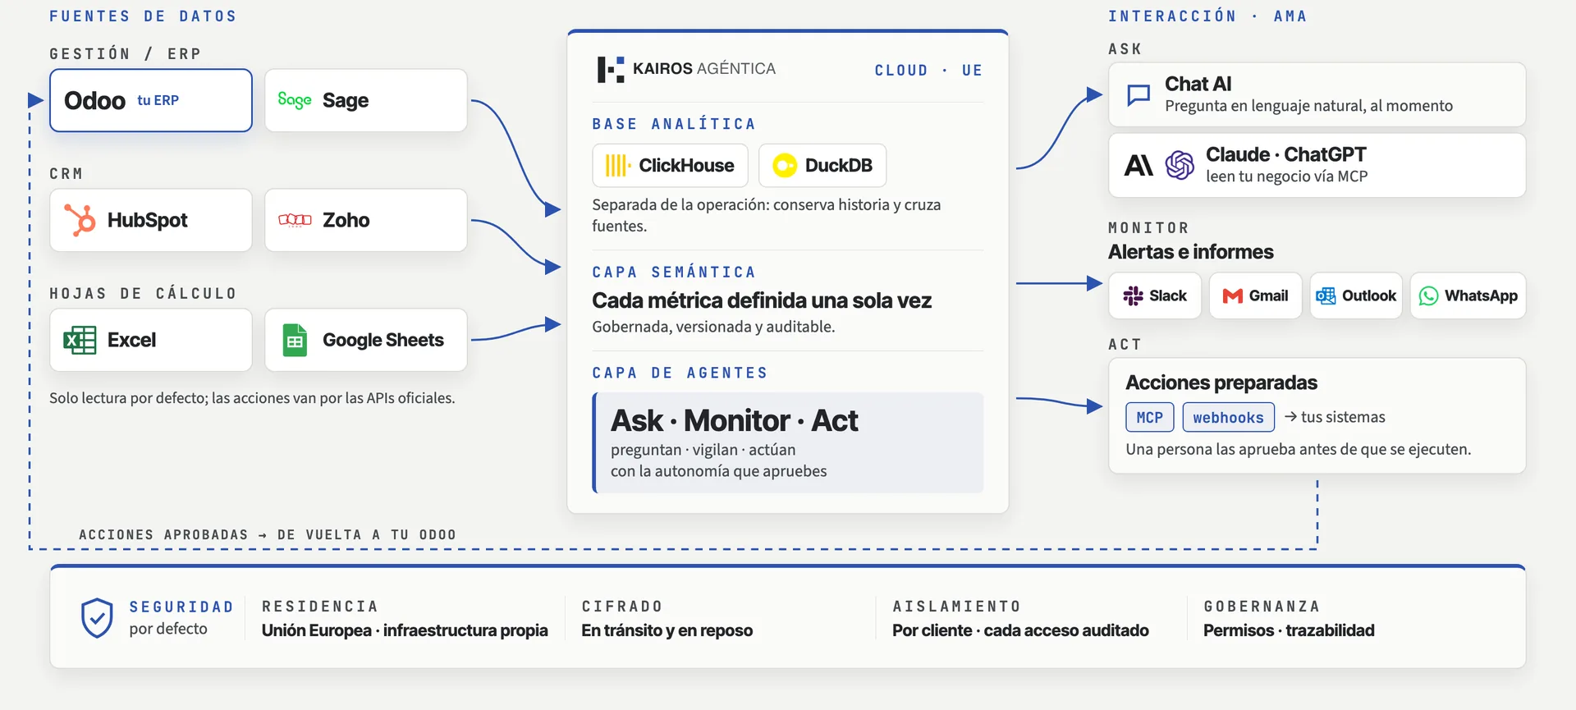Click the ClickHouse yellow bars icon
The height and width of the screenshot is (710, 1576).
pyautogui.click(x=617, y=166)
